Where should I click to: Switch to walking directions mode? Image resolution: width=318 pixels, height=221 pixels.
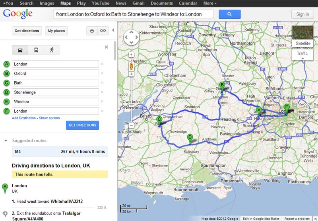tap(52, 50)
